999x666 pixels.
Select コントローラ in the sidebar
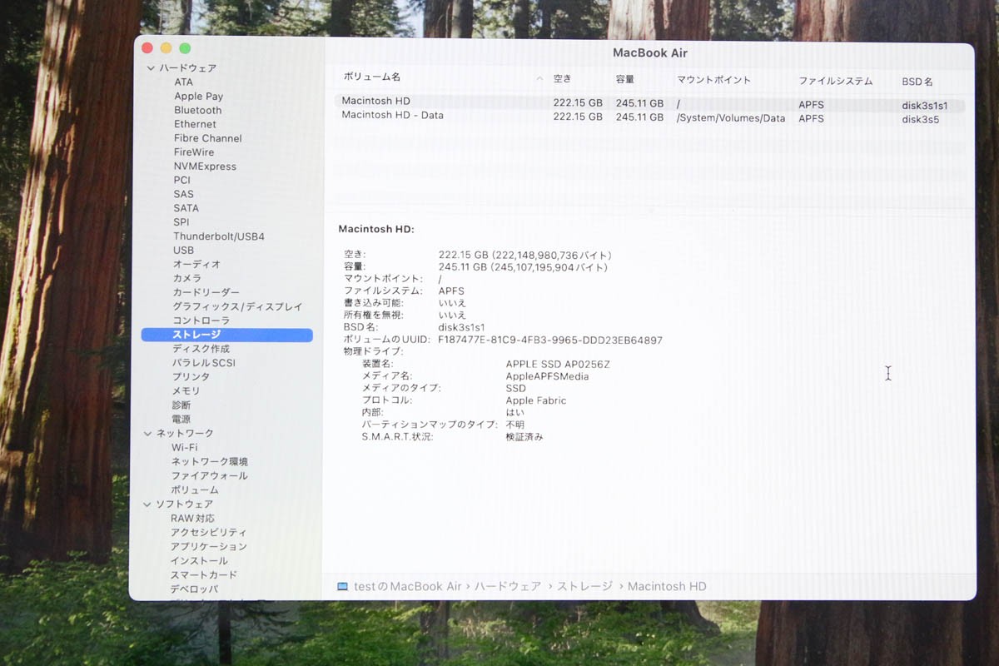(x=201, y=321)
